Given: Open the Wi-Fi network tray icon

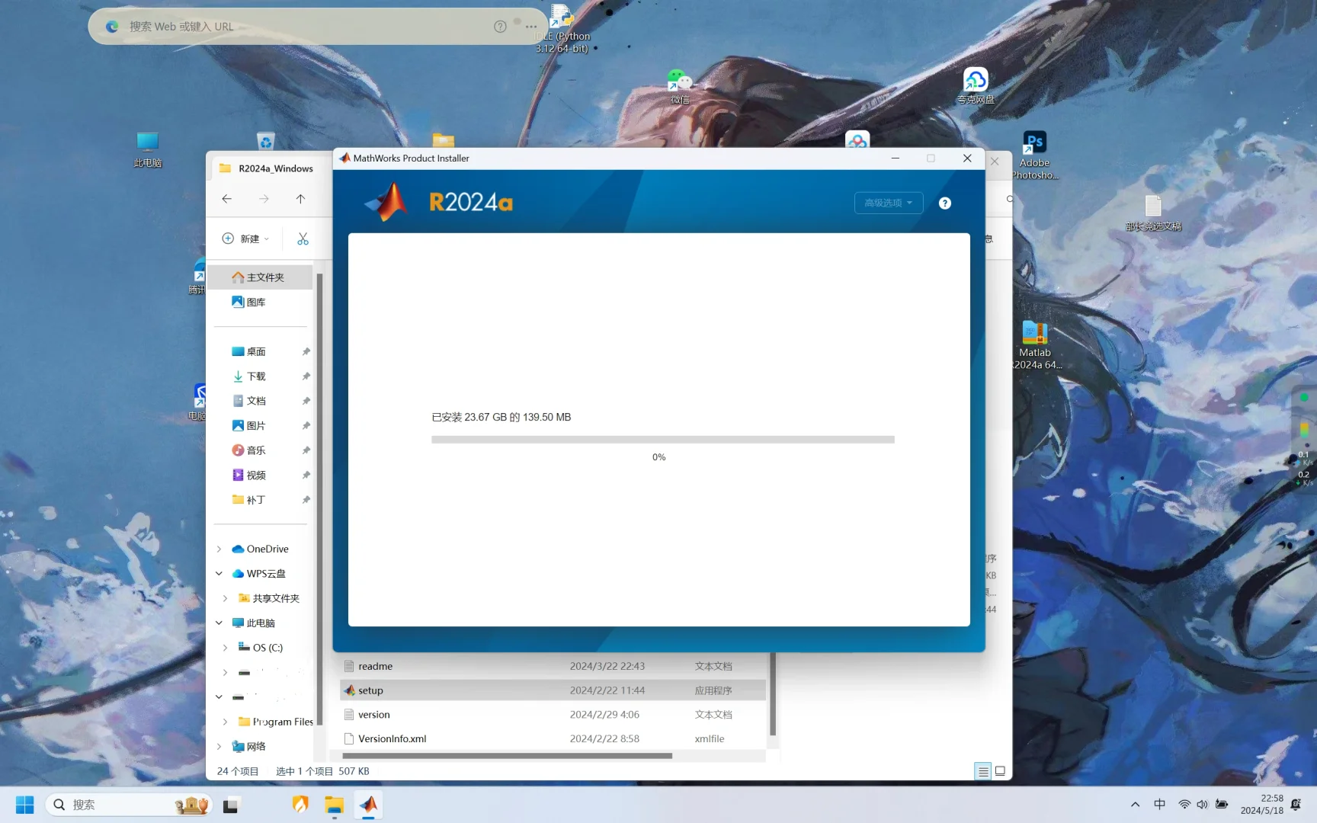Looking at the screenshot, I should click(x=1184, y=805).
